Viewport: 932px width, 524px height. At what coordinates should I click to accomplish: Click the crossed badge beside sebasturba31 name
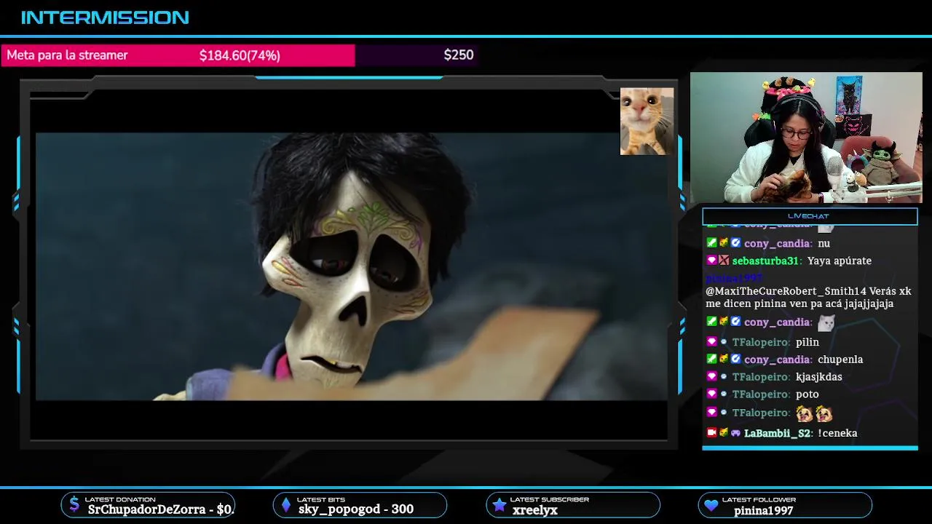(724, 260)
